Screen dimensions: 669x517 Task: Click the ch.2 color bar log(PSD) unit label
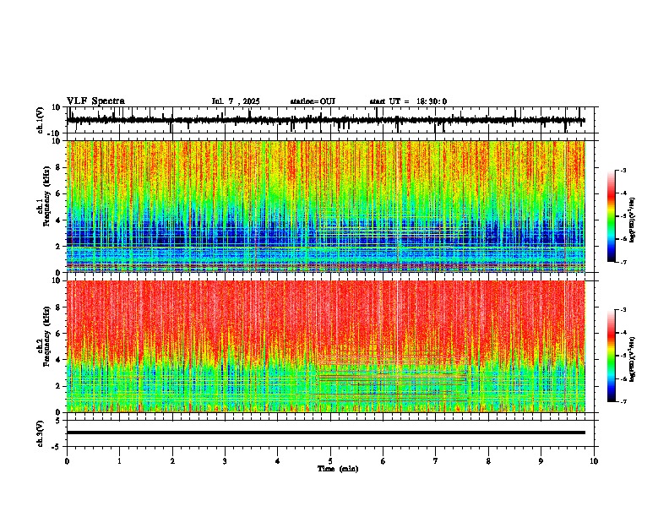click(633, 359)
